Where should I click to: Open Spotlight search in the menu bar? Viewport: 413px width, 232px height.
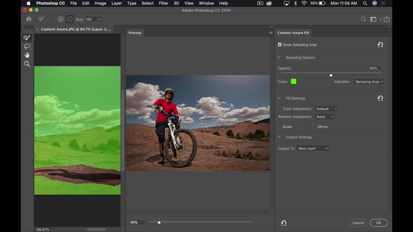[x=365, y=3]
